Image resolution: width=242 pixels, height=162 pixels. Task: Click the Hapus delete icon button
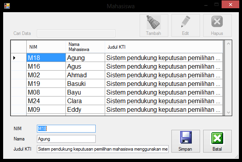tap(217, 25)
